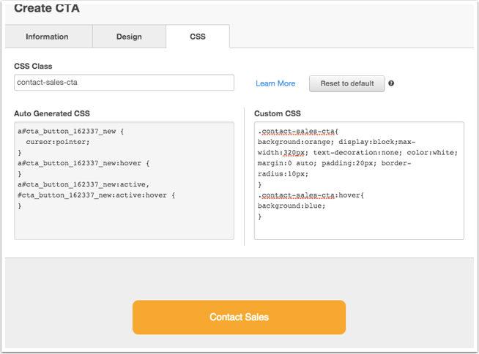The width and height of the screenshot is (479, 354).
Task: Click inside the Auto Generated CSS box
Action: tap(124, 181)
